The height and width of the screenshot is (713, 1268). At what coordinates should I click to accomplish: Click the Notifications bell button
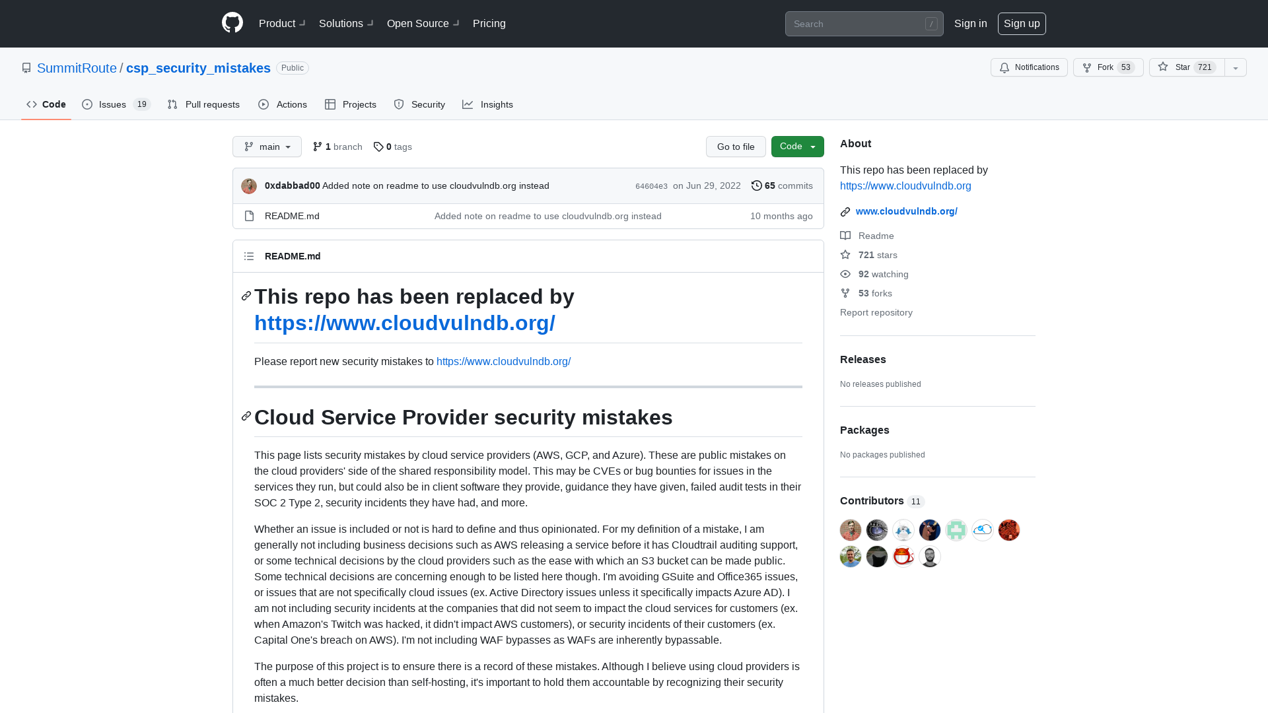1029,67
